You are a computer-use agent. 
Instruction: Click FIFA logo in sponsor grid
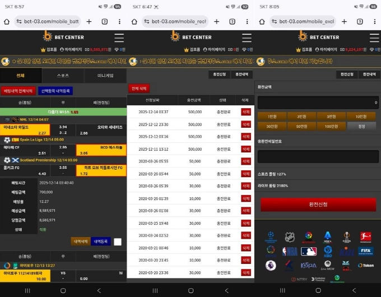point(365,250)
